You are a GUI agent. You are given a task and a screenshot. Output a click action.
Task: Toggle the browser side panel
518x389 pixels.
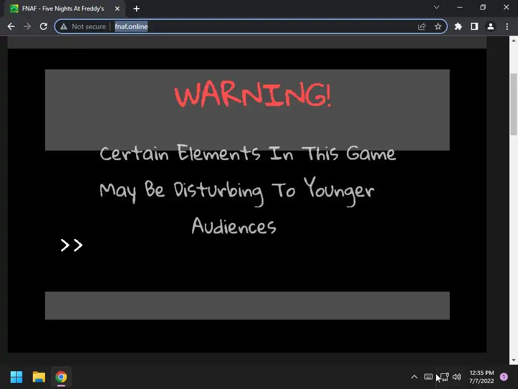click(x=474, y=26)
